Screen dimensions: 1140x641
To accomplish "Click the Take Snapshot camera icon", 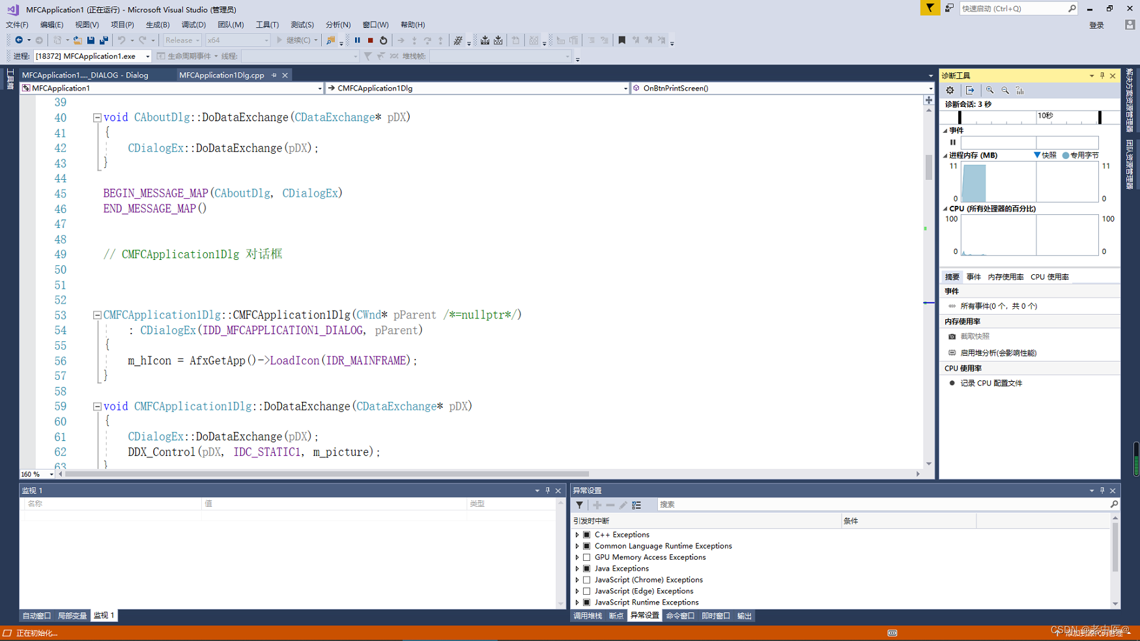I will [x=952, y=337].
